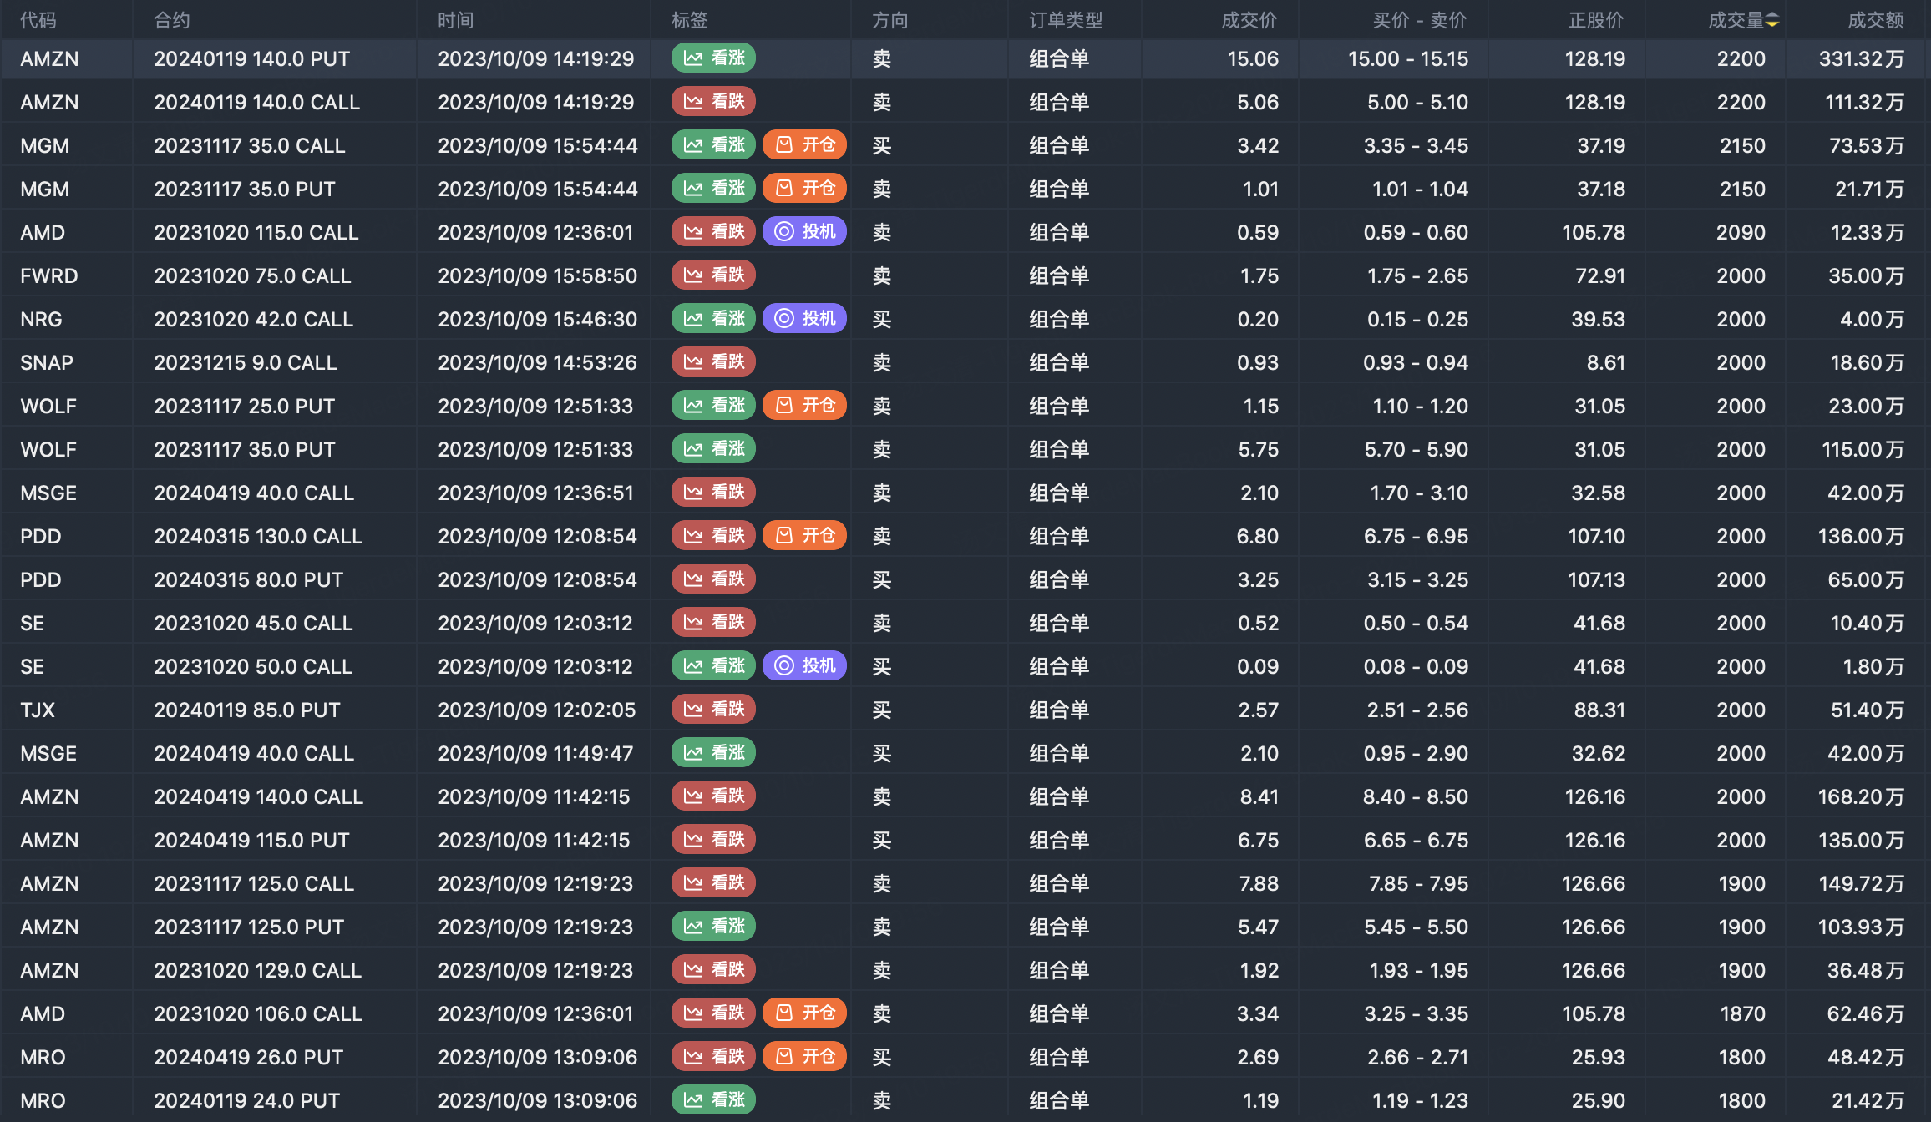Image resolution: width=1931 pixels, height=1122 pixels.
Task: Click 投机 tag on AMD 115.0 CALL row
Action: tap(804, 232)
